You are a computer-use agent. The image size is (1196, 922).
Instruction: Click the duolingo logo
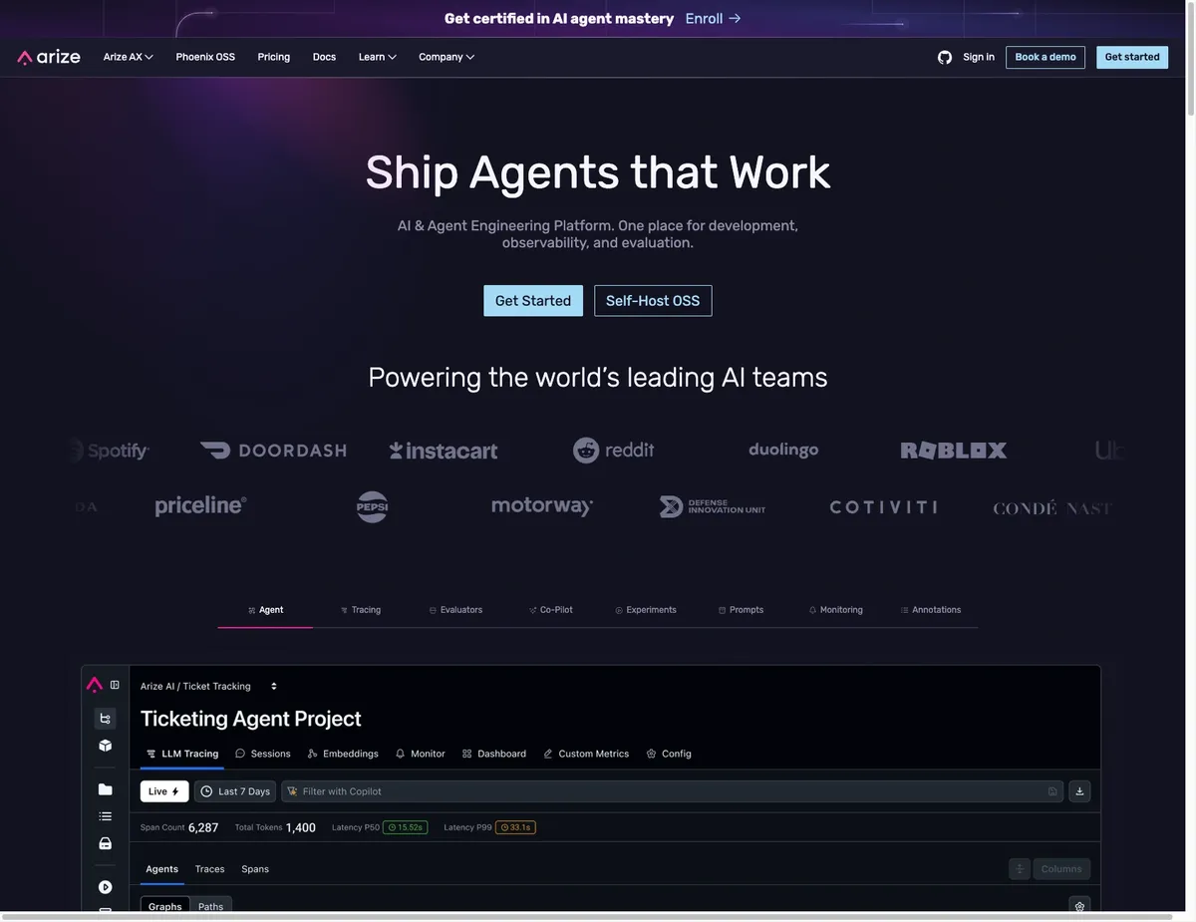(783, 451)
